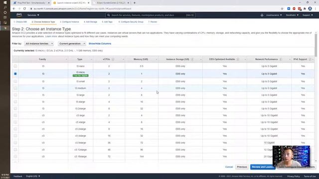Show info for Network Performance column icon
This screenshot has width=319, height=179.
click(x=281, y=59)
